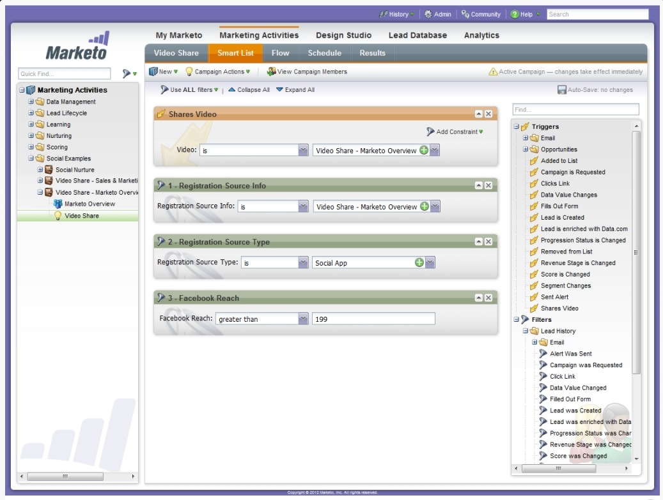Click the View Campaign Members icon
The height and width of the screenshot is (500, 663).
coord(272,72)
